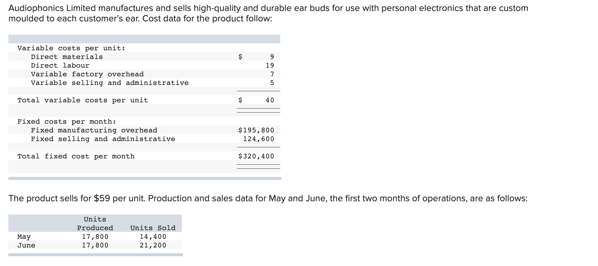598x266 pixels.
Task: Click the Units Sold column header
Action: pos(153,228)
